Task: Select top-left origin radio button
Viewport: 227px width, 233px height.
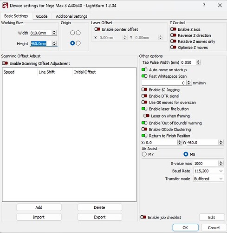Action: [x=72, y=33]
